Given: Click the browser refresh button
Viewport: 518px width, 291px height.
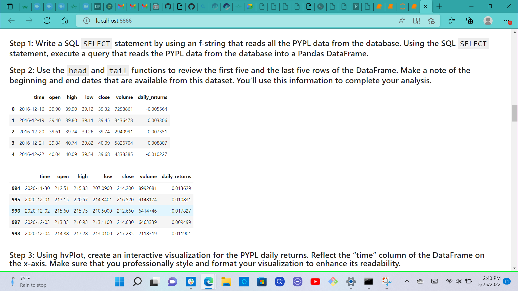Looking at the screenshot, I should (x=47, y=21).
